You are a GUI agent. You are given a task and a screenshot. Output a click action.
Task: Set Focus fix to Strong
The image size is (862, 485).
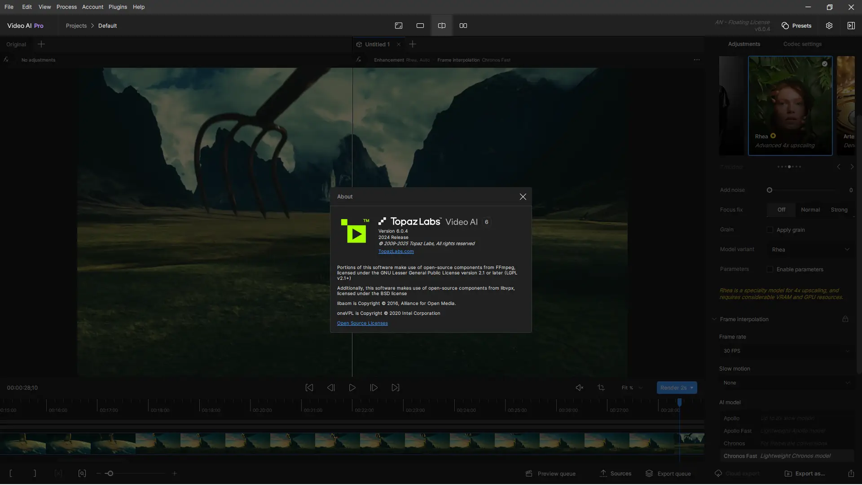click(x=839, y=210)
